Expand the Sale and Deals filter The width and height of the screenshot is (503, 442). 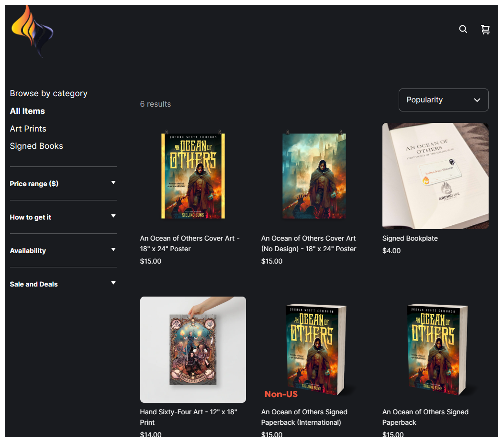point(63,284)
